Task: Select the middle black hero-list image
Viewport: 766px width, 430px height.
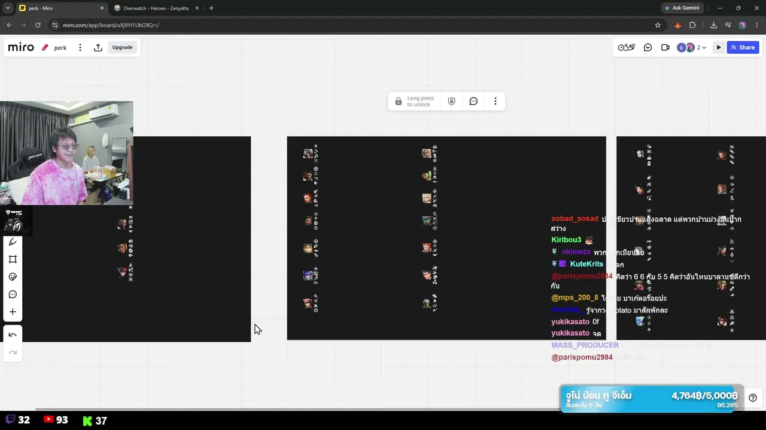Action: tap(446, 238)
